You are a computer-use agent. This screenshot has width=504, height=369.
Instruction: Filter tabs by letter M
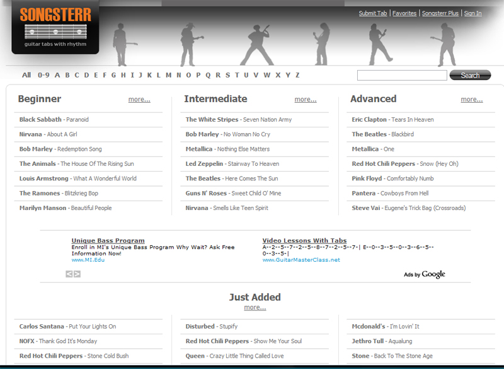pos(168,75)
